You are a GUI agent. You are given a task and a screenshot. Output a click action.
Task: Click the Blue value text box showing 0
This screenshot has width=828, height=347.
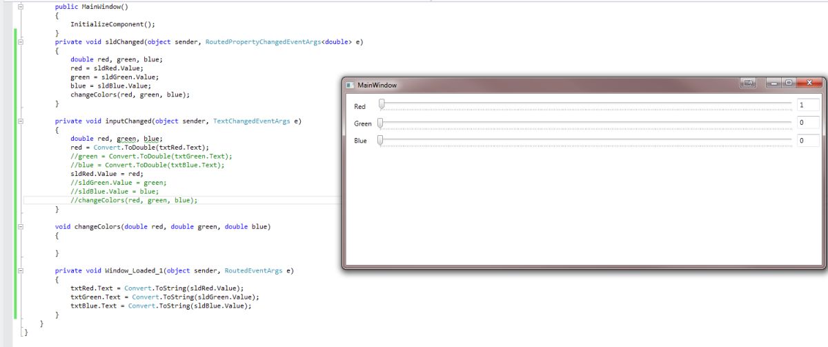[x=807, y=141]
